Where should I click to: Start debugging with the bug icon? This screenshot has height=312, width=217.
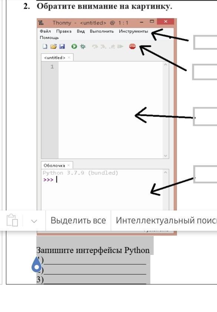coord(83,46)
